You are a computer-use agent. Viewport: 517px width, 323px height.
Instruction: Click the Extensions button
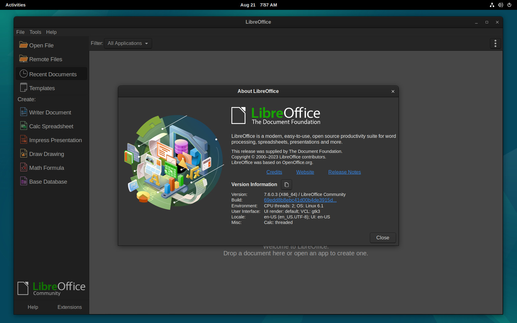click(x=70, y=307)
